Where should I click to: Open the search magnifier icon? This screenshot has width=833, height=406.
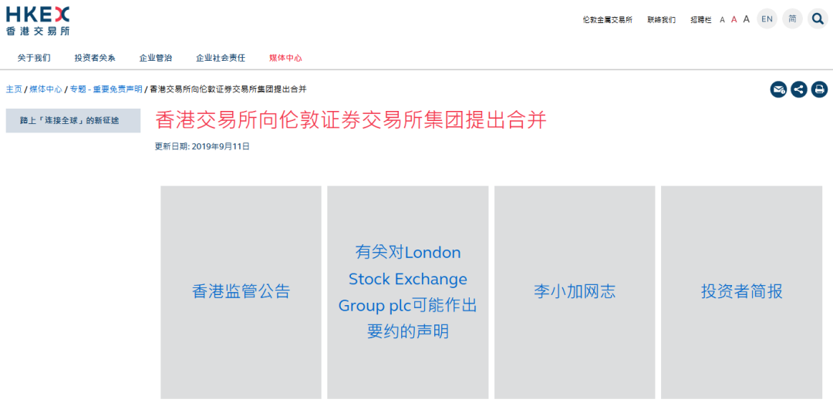coord(818,19)
